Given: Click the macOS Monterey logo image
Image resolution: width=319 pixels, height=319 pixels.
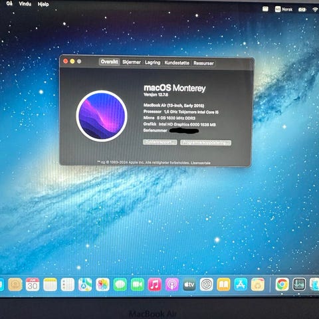Looking at the screenshot, I should pos(102,116).
